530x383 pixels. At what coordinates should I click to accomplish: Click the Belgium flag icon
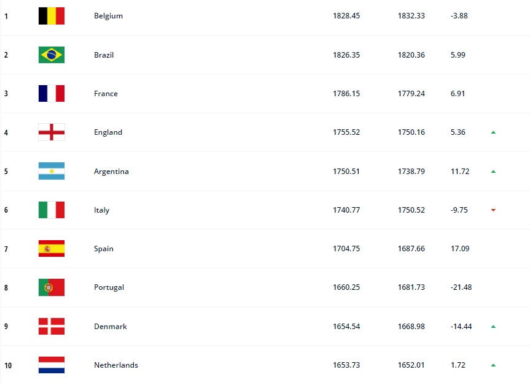(x=52, y=16)
